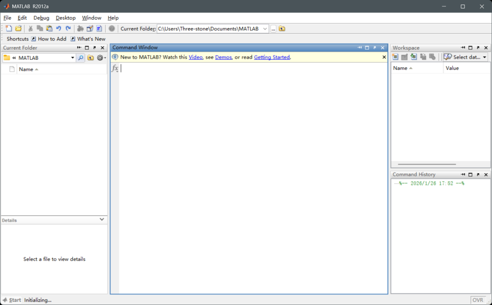The height and width of the screenshot is (305, 492).
Task: Minimize the Command History panel
Action: [463, 175]
